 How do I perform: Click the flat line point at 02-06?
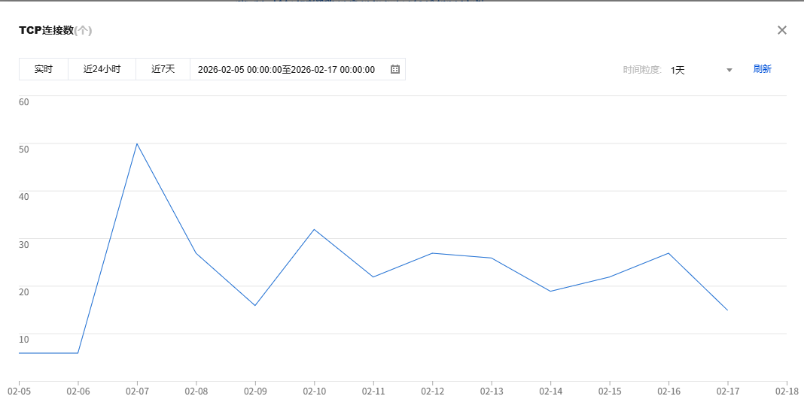(78, 352)
